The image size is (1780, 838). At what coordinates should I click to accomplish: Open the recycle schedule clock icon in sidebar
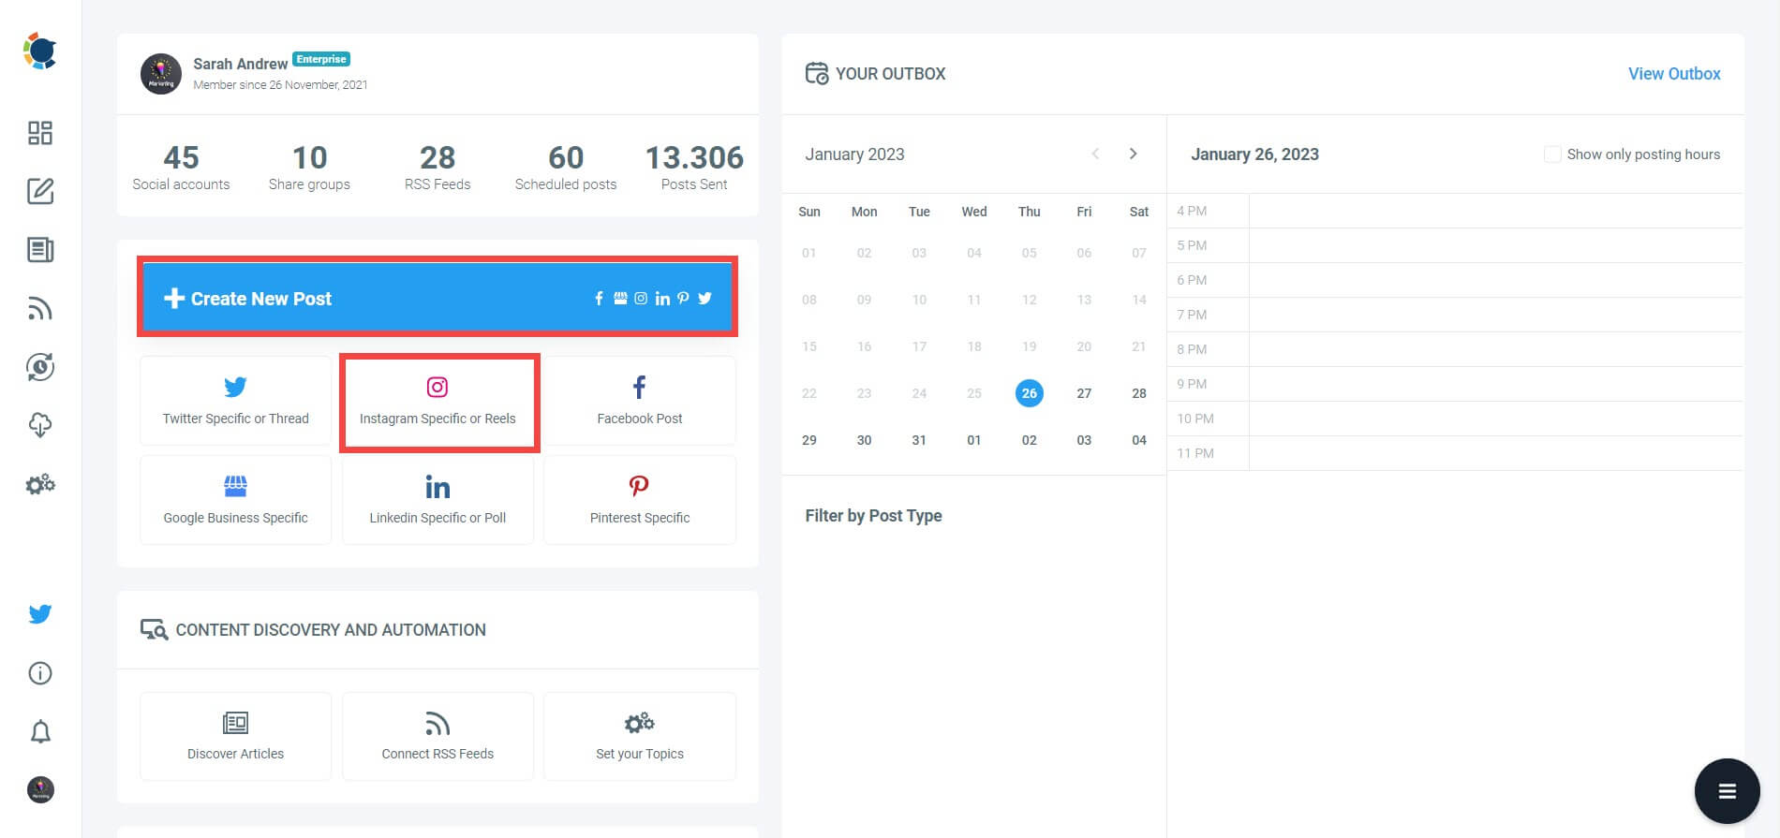point(40,367)
